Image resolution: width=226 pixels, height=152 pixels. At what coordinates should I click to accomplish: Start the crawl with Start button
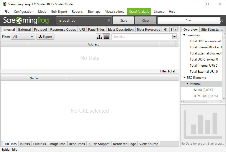click(x=123, y=20)
